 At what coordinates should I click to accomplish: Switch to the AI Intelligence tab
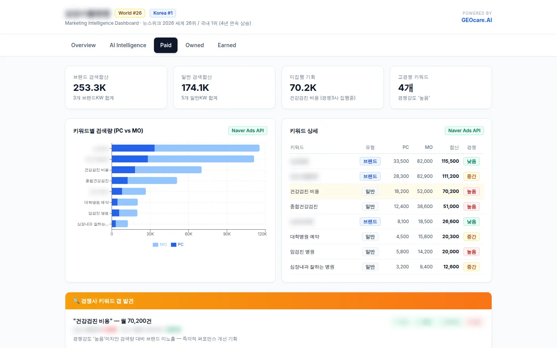[128, 45]
